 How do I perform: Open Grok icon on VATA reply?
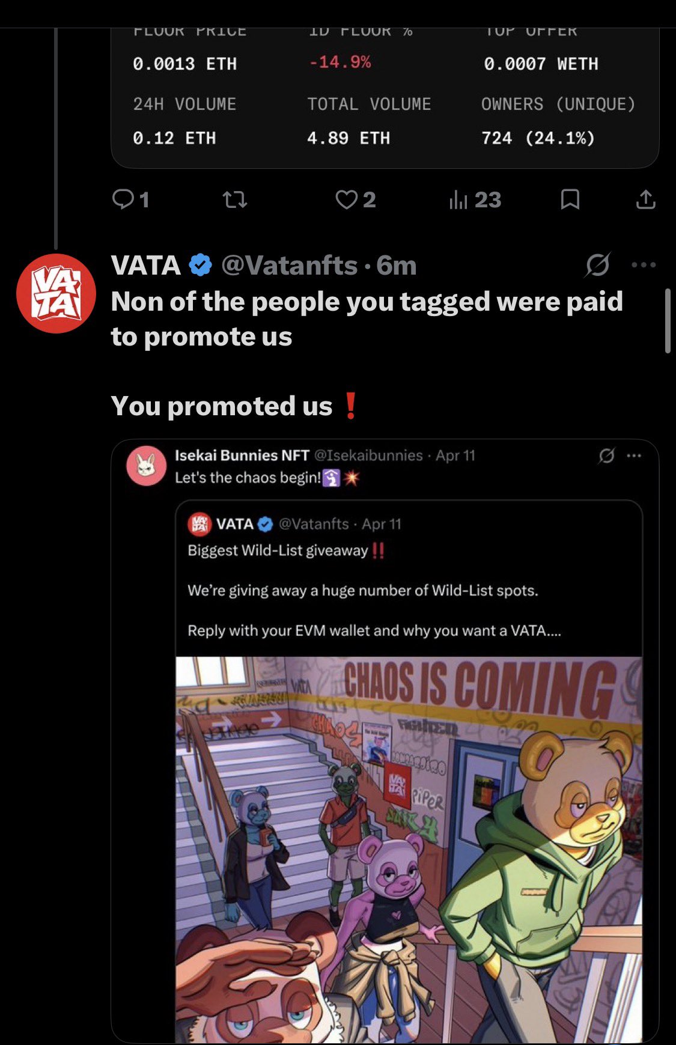click(x=597, y=265)
